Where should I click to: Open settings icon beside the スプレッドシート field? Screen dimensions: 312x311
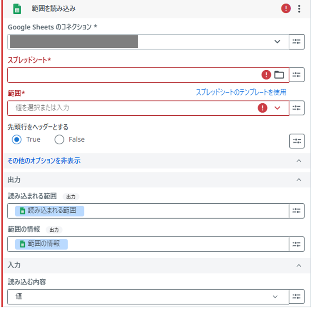pyautogui.click(x=296, y=75)
